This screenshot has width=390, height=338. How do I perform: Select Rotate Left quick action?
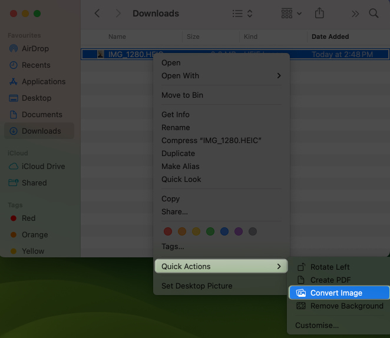coord(330,267)
